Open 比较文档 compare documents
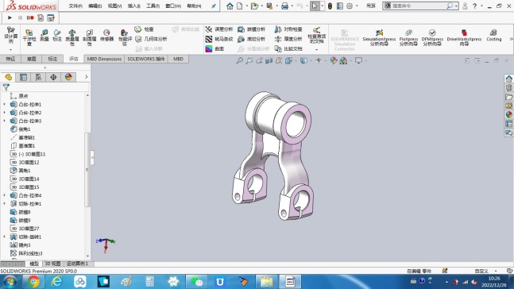 pos(288,48)
